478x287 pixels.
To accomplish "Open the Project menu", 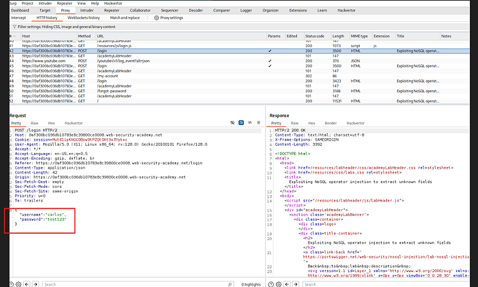I will coord(27,3).
